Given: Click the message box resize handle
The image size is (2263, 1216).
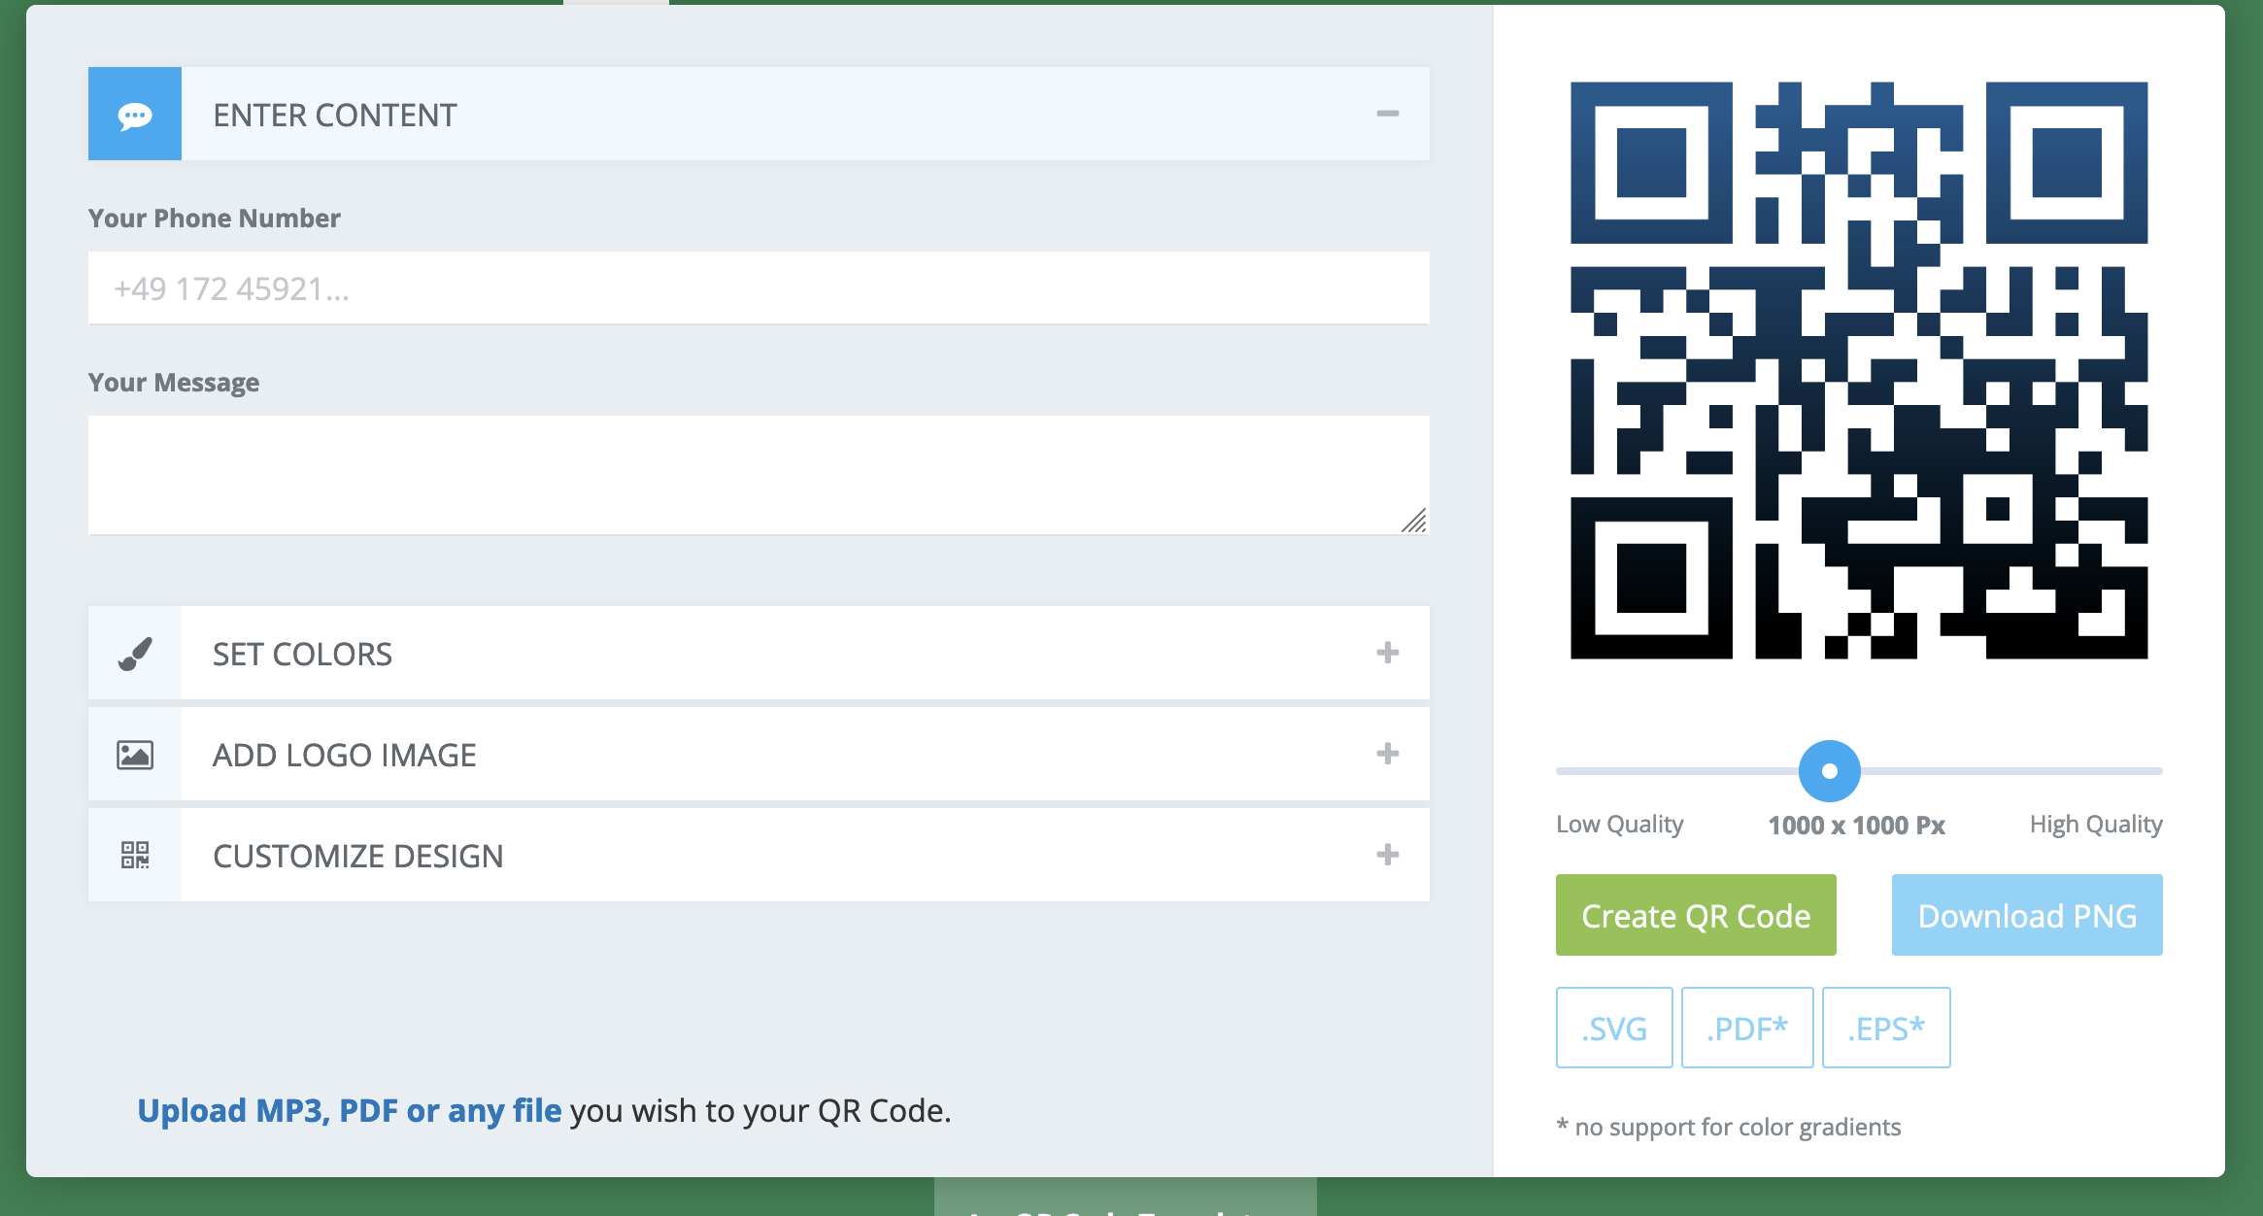Looking at the screenshot, I should 1414,521.
